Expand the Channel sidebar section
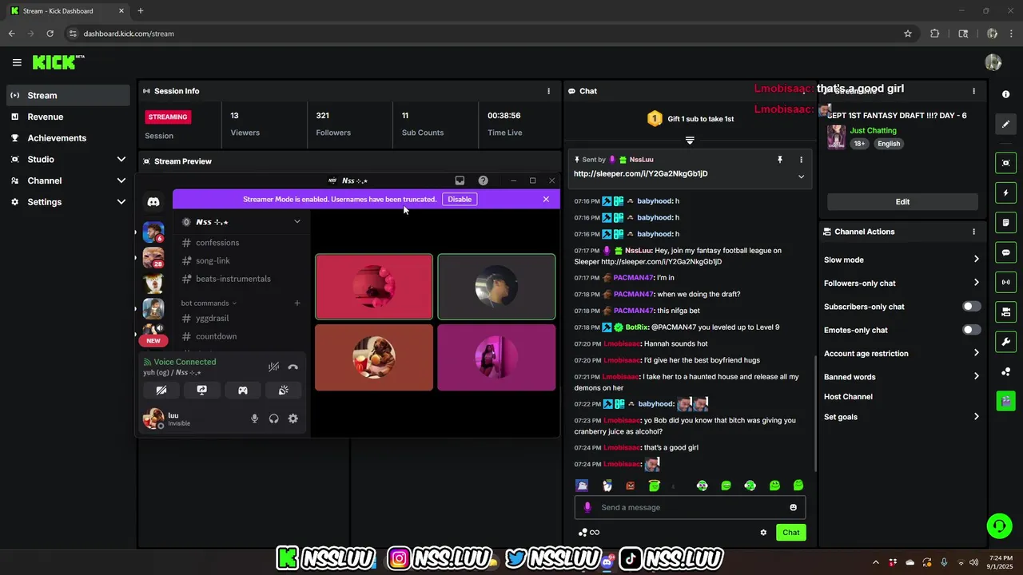The image size is (1023, 575). [x=68, y=180]
